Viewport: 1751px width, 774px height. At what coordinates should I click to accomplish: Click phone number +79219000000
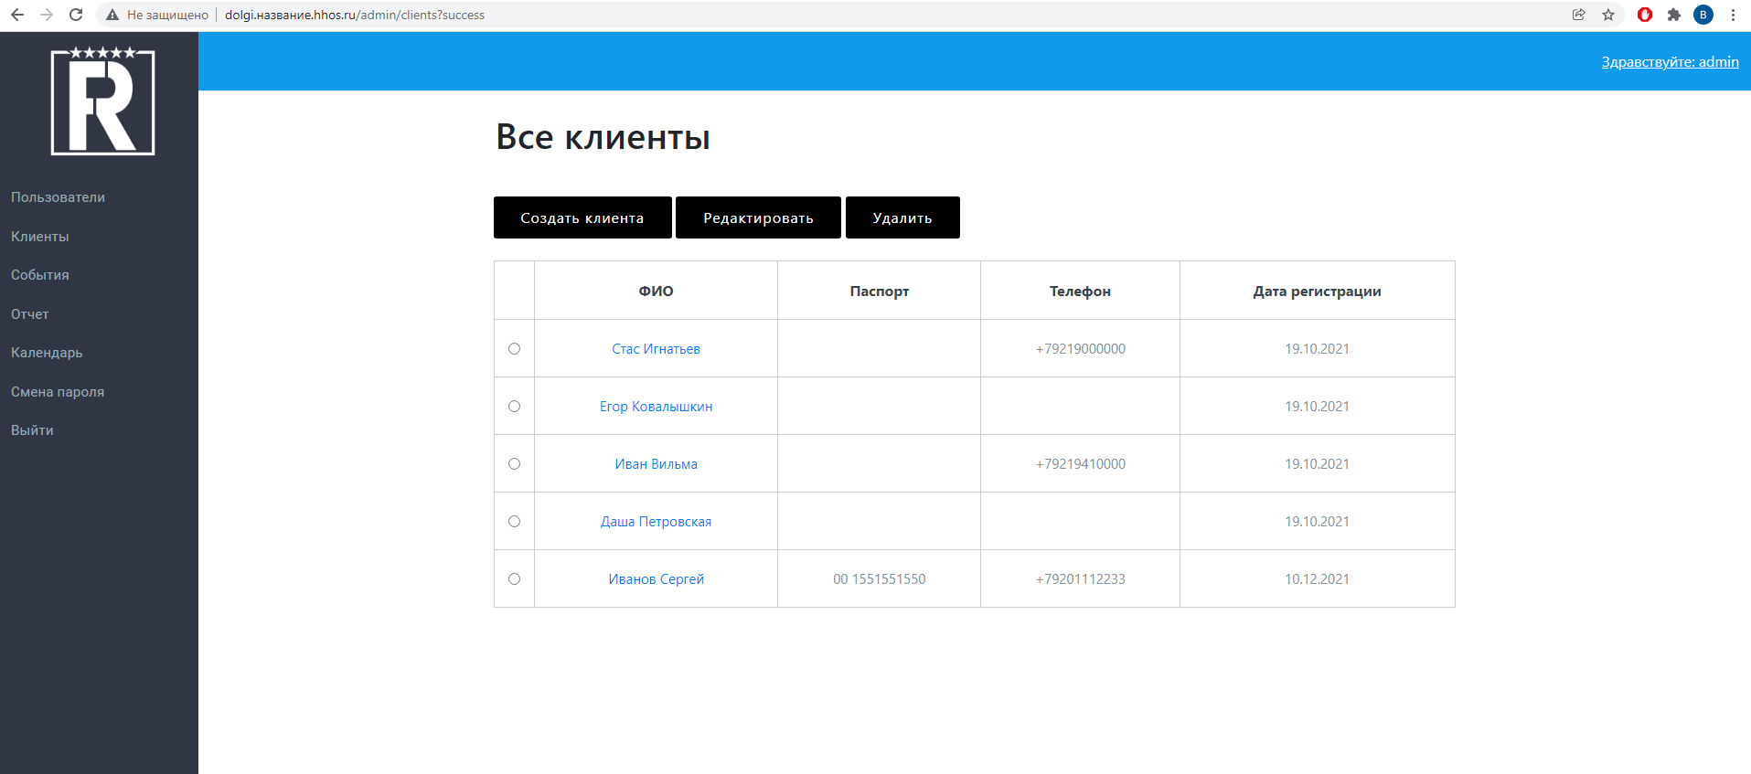[1080, 349]
